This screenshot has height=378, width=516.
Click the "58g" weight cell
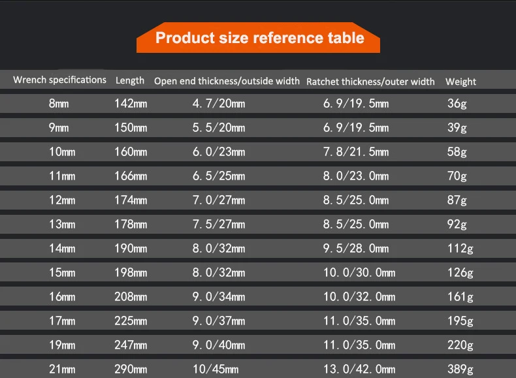point(457,152)
